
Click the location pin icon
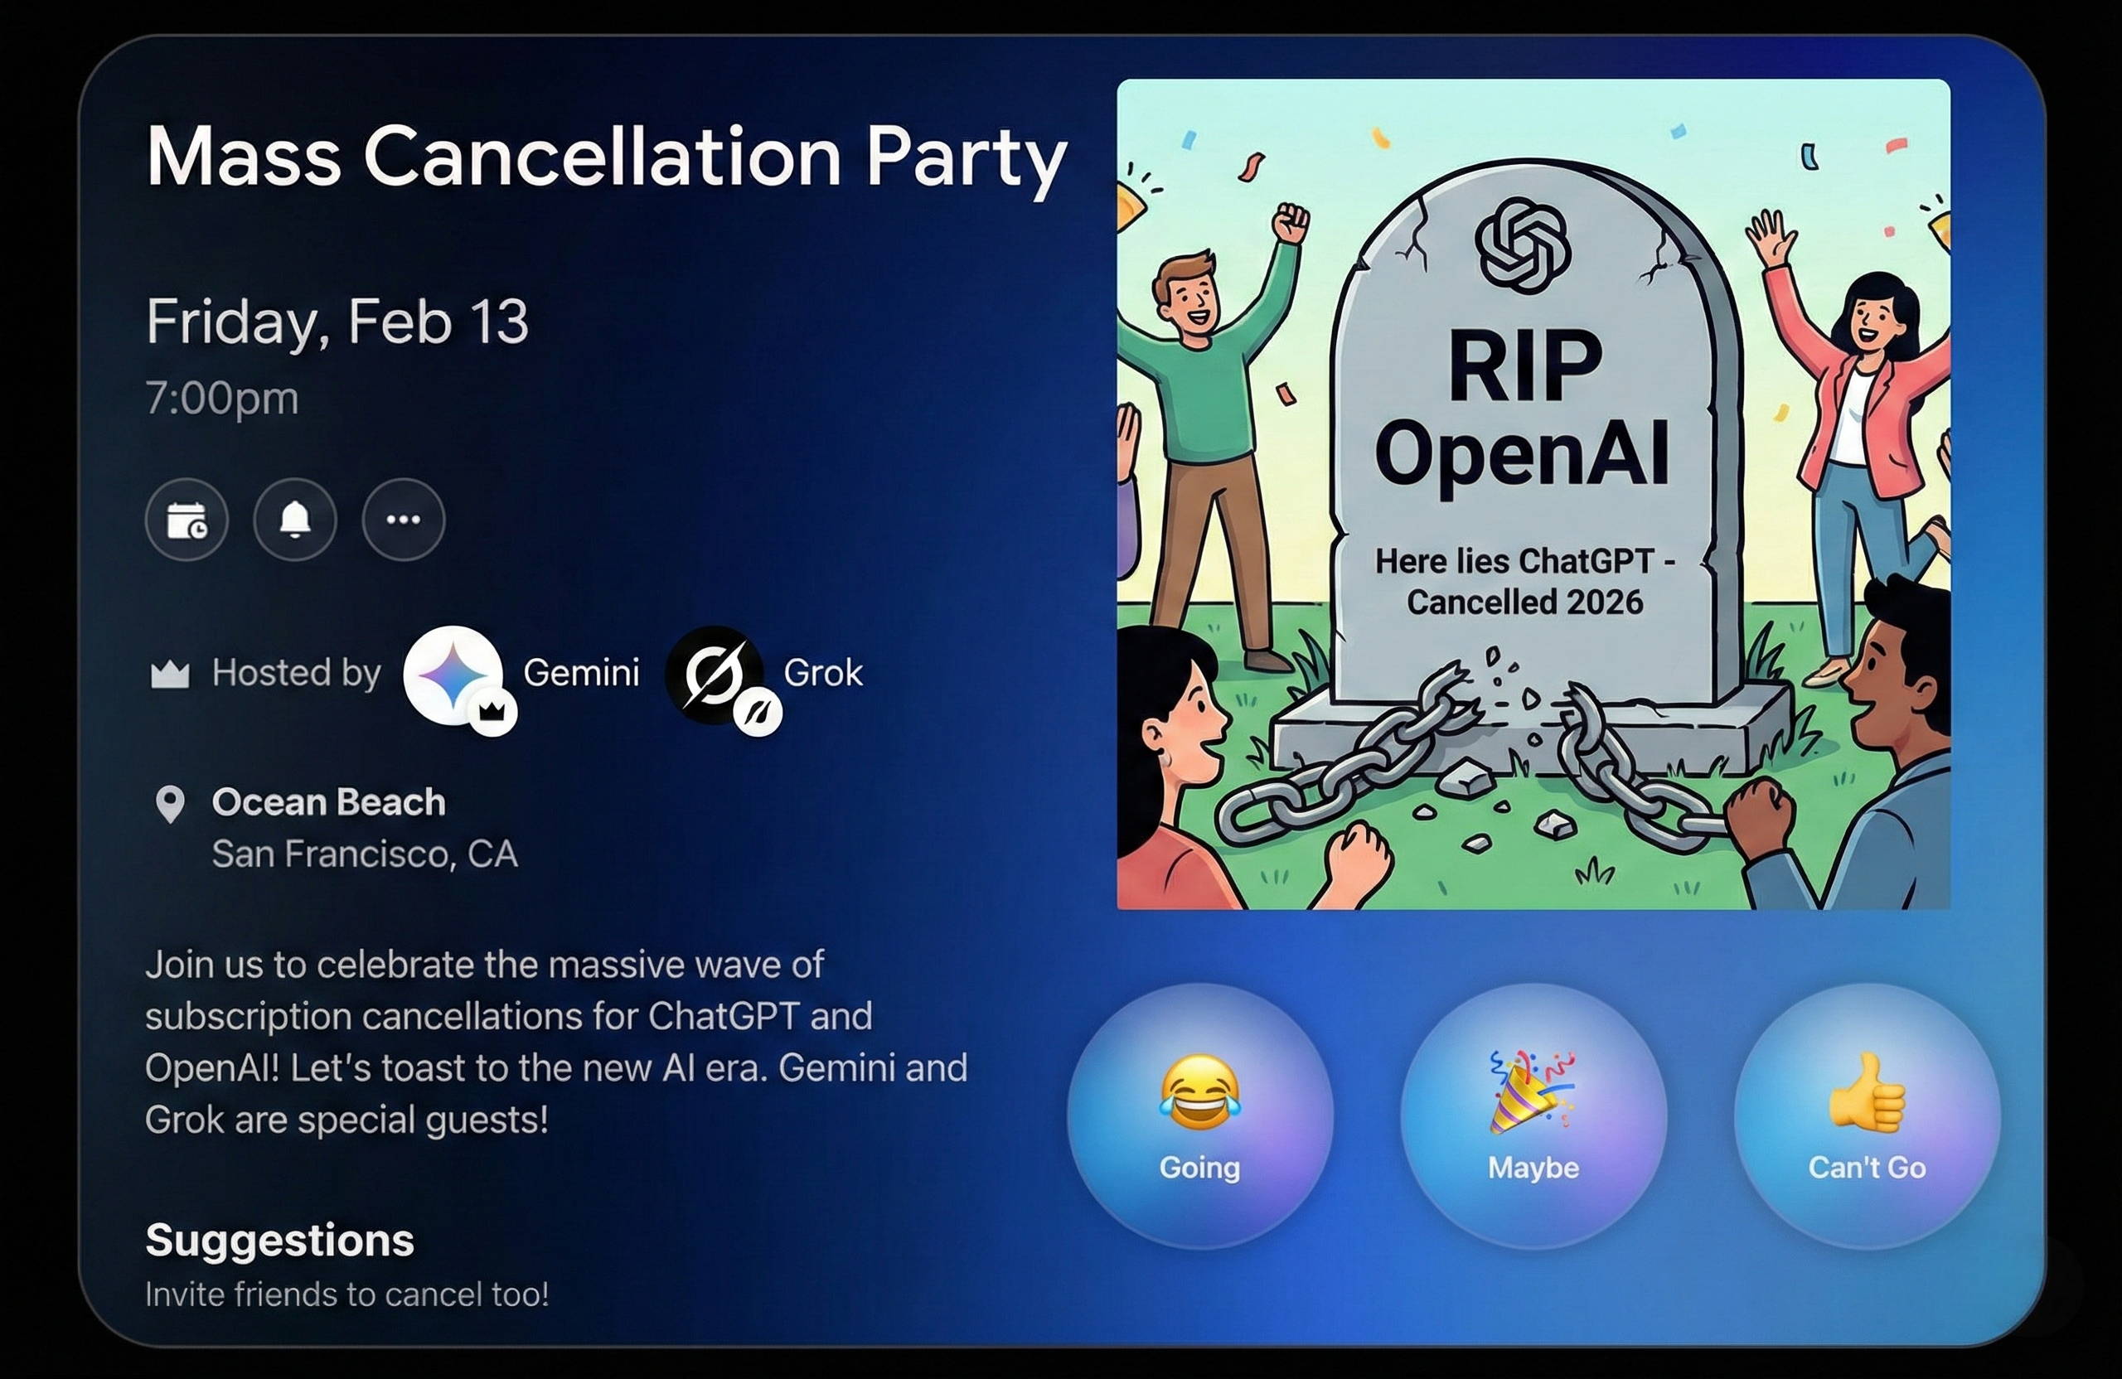169,804
